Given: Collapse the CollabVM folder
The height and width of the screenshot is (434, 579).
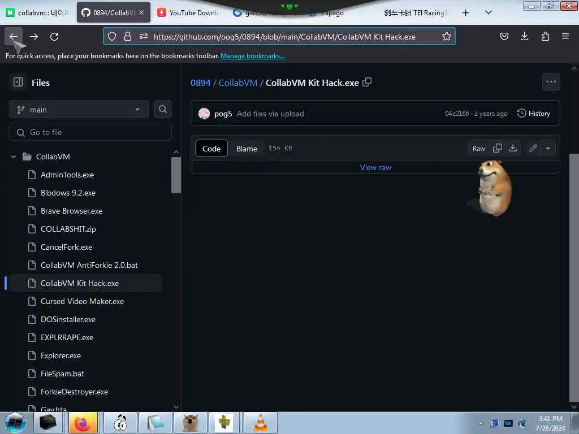Looking at the screenshot, I should 14,157.
